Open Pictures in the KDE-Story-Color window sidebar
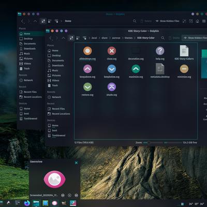207x207 pixels. point(54,76)
